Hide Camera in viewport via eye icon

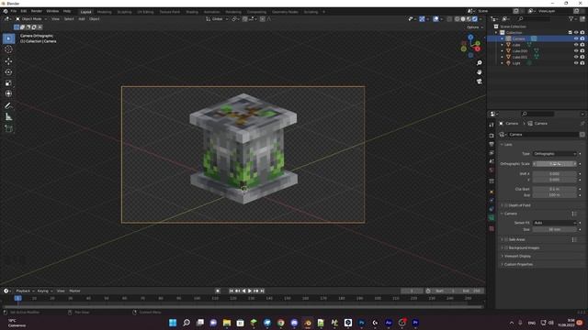click(x=576, y=38)
